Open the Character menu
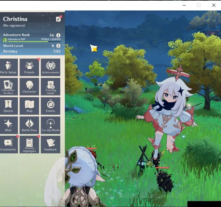 coord(29,87)
